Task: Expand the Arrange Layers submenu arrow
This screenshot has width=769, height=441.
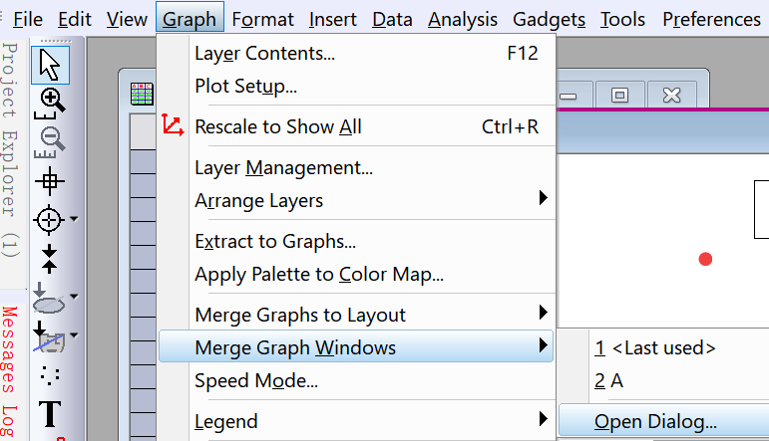Action: (x=543, y=198)
